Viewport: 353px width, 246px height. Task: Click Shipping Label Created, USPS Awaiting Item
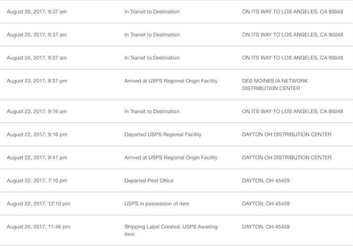(171, 231)
